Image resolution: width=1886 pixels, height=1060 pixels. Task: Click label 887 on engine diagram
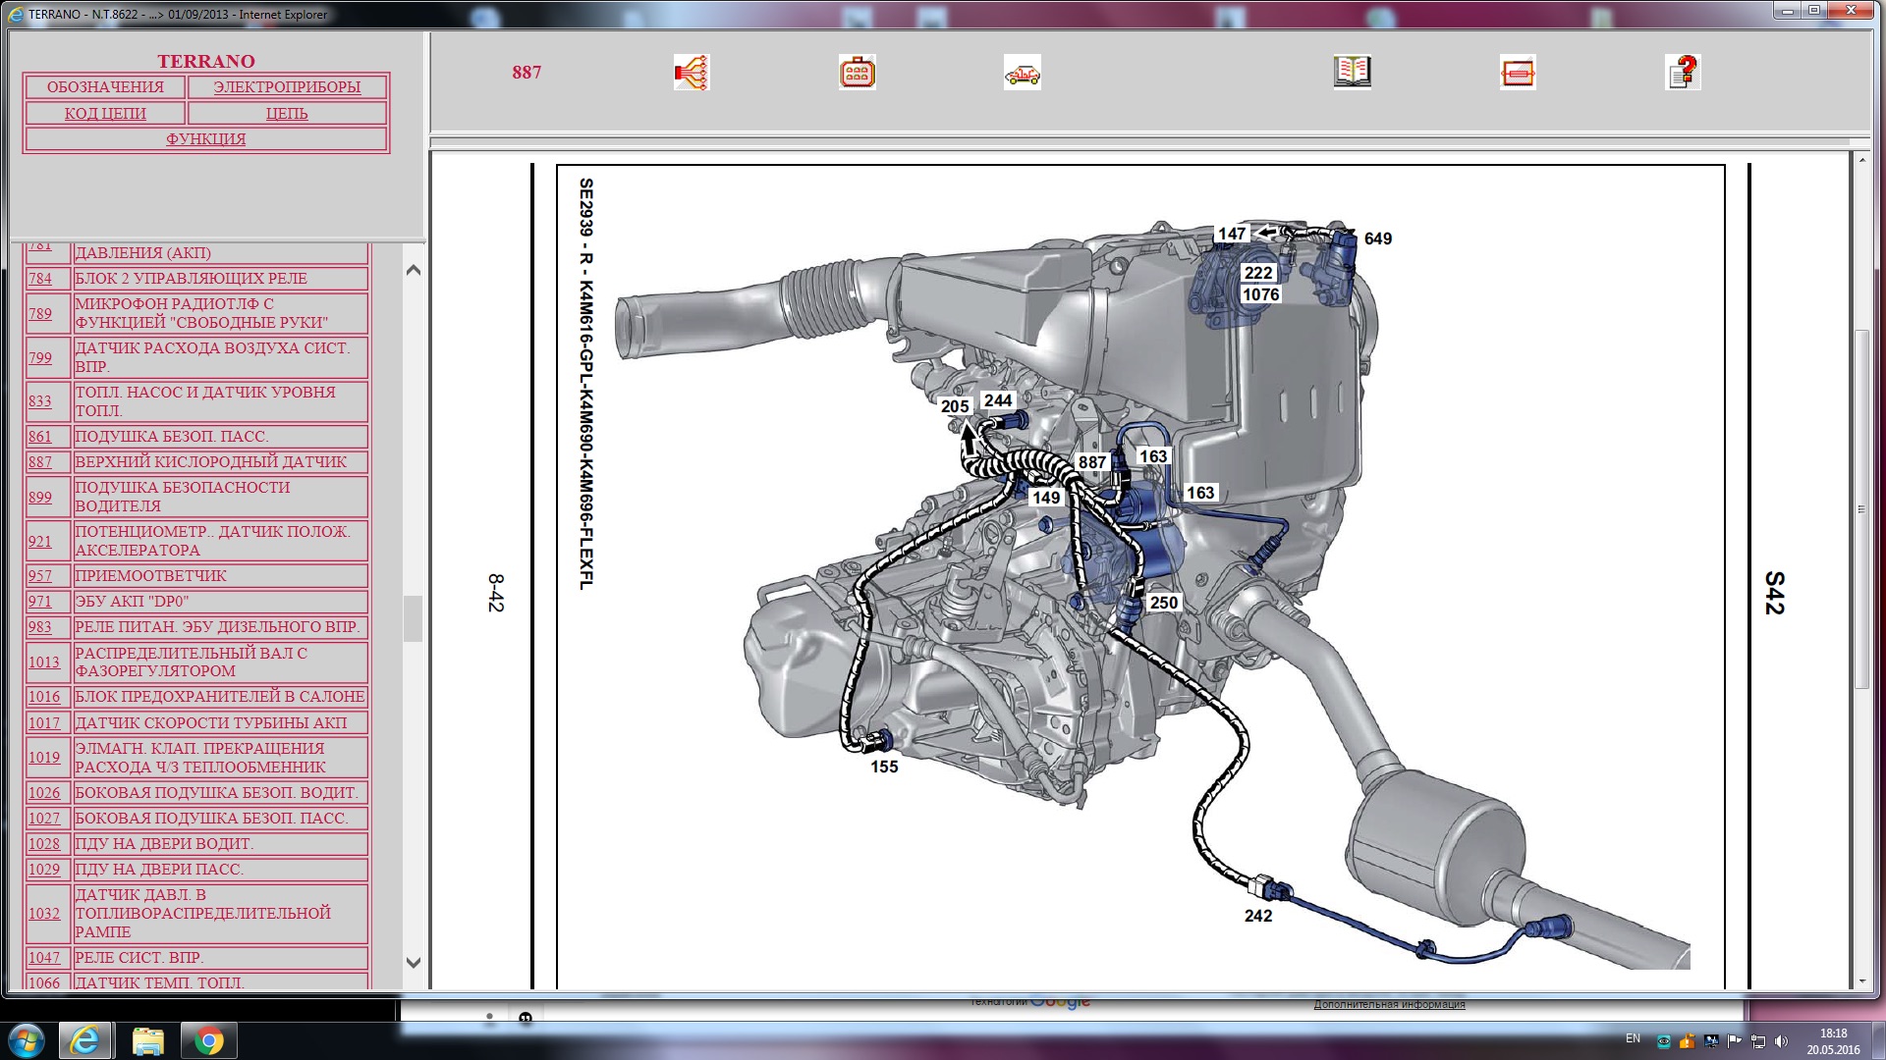coord(1092,462)
